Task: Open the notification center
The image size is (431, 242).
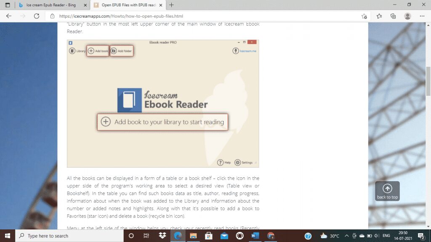Action: [x=421, y=236]
